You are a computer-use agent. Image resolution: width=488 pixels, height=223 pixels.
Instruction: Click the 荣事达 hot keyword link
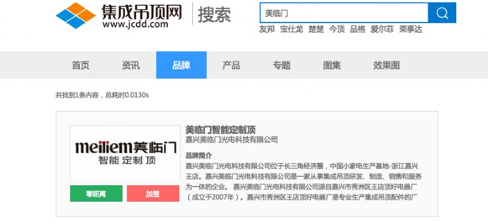[x=411, y=29]
